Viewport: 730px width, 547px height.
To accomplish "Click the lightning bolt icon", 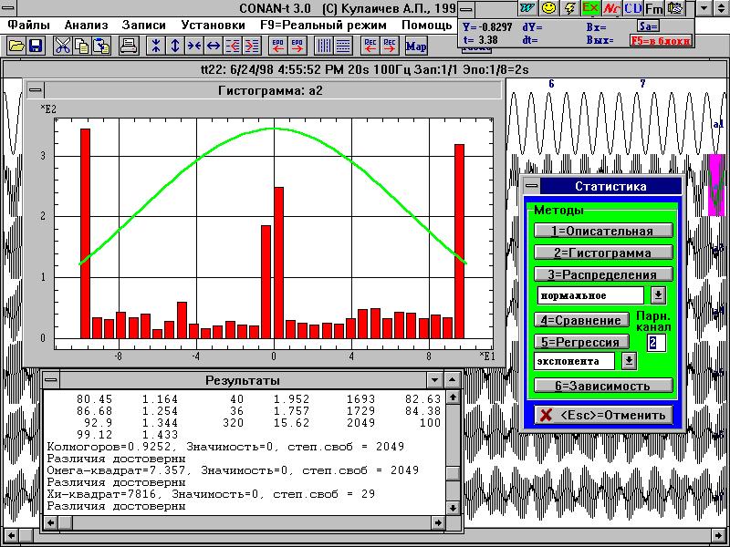I will [x=569, y=8].
